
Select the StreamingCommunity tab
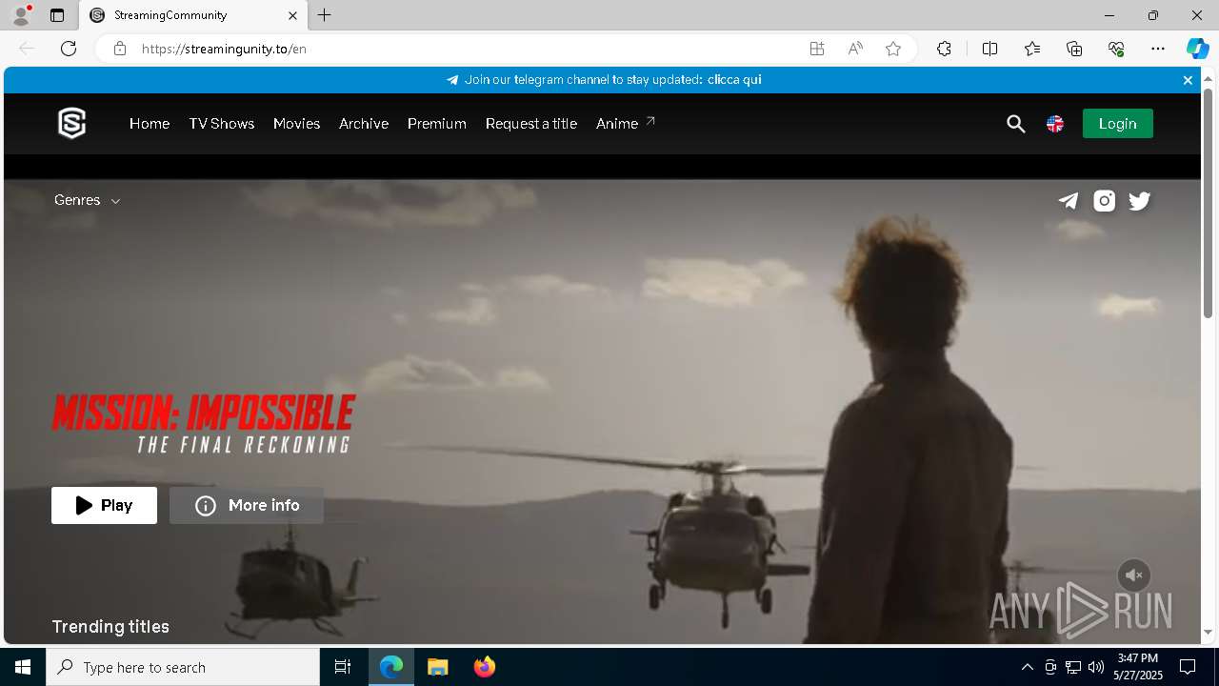click(x=193, y=15)
